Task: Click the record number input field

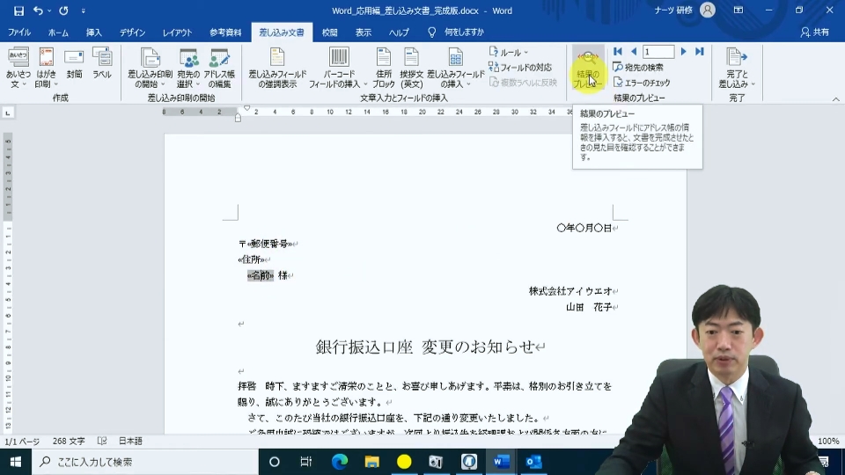Action: click(x=658, y=52)
